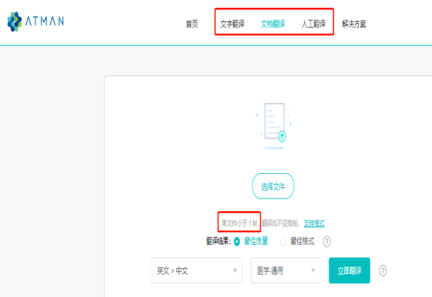432x297 pixels.
Task: Select the 最佳质量 radio option
Action: (238, 241)
